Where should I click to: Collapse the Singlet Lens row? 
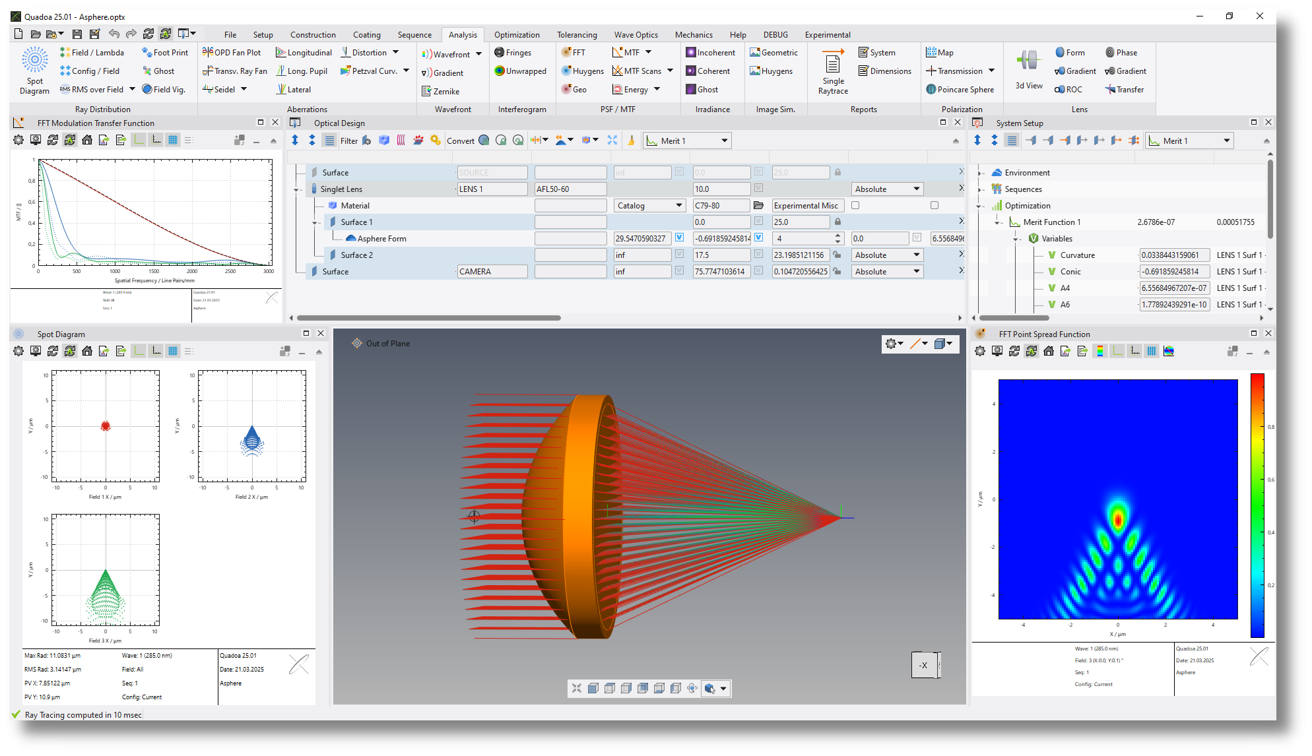click(296, 190)
